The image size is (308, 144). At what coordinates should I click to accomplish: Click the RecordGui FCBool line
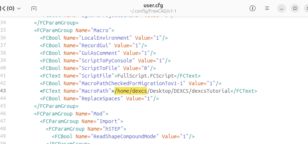(93, 45)
